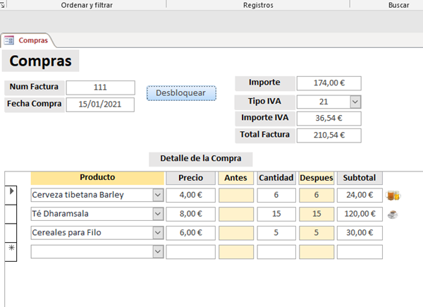Expand the Cerveza tibetana Barley product dropdown

pos(158,195)
